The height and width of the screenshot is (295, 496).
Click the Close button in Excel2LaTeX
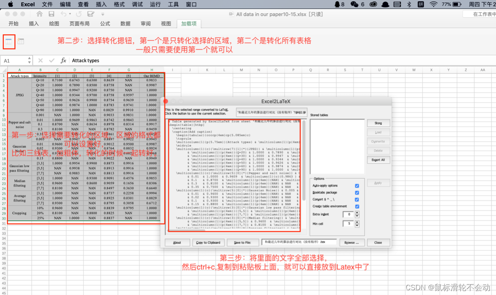(x=378, y=242)
